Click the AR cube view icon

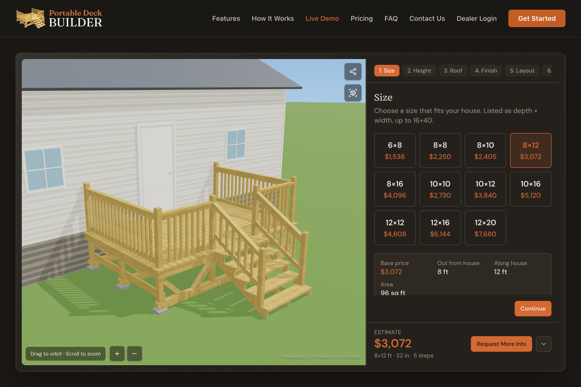(x=353, y=93)
